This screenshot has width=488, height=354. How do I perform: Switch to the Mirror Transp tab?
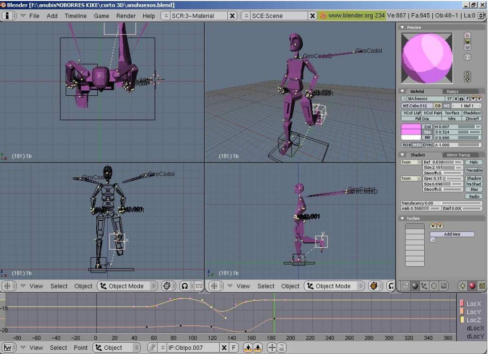tap(458, 155)
